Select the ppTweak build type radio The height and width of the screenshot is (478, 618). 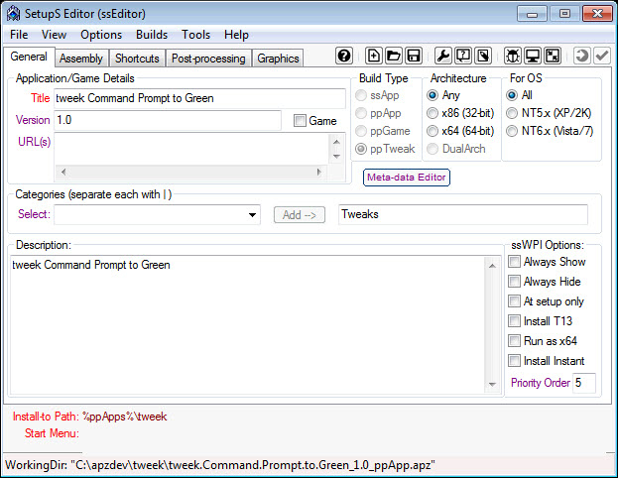pos(361,149)
